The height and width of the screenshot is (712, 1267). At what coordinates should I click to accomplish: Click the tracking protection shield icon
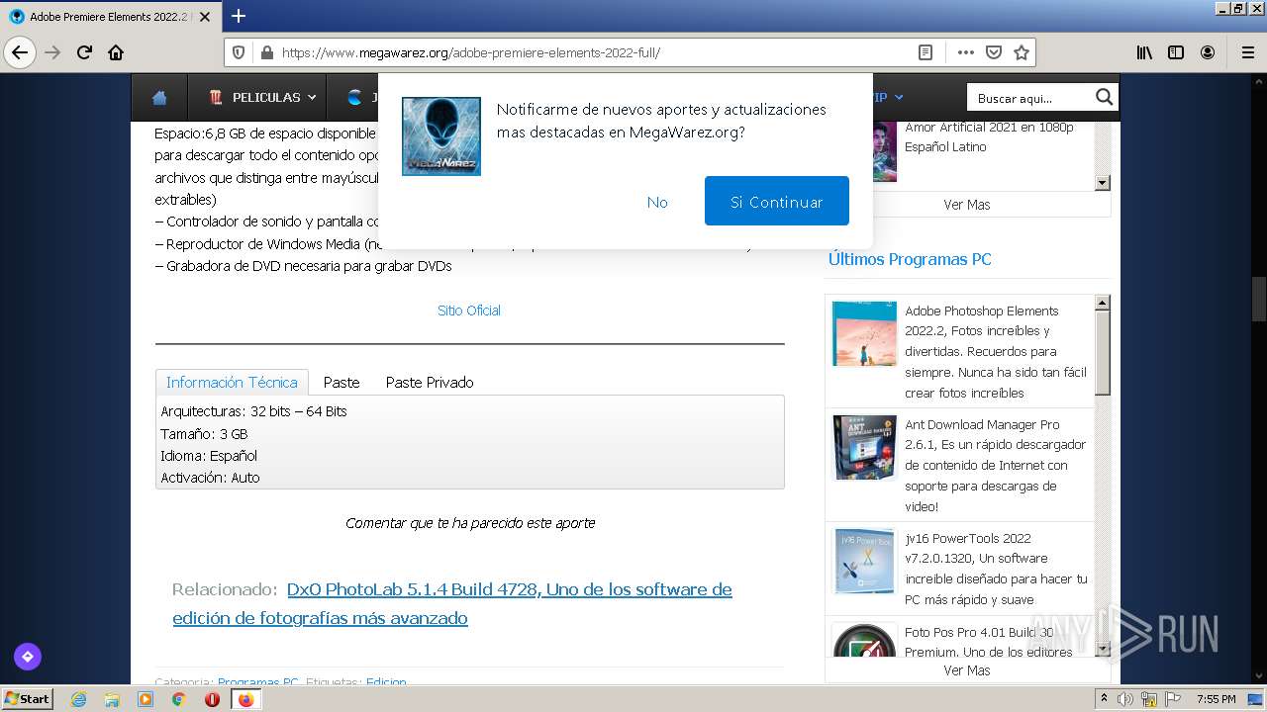click(x=239, y=52)
